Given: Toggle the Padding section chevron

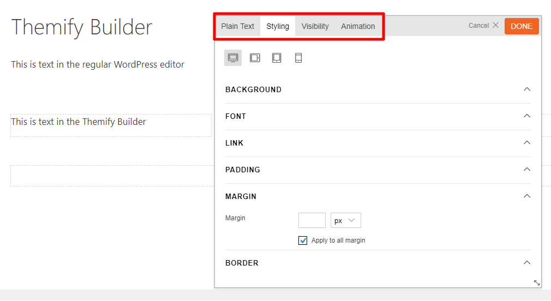Looking at the screenshot, I should click(x=527, y=169).
